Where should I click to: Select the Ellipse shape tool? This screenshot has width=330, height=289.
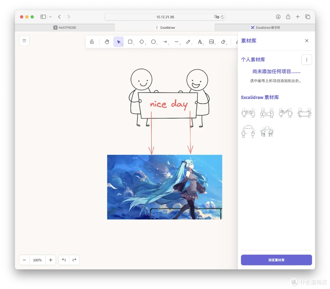tap(153, 42)
